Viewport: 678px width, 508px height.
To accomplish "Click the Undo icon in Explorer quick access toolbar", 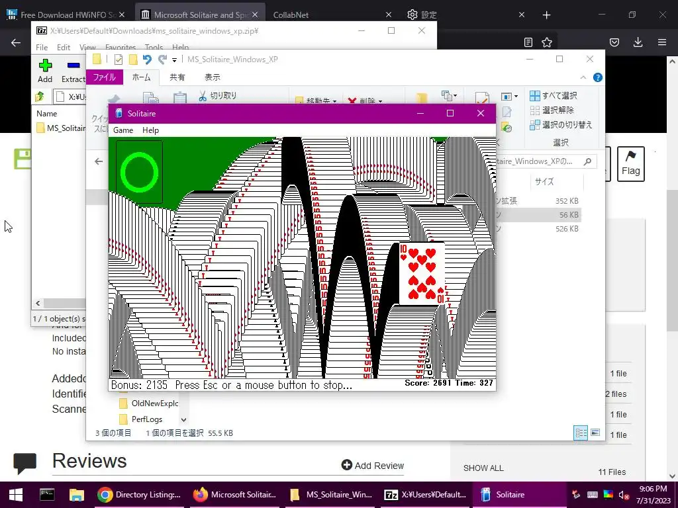I will pyautogui.click(x=147, y=59).
